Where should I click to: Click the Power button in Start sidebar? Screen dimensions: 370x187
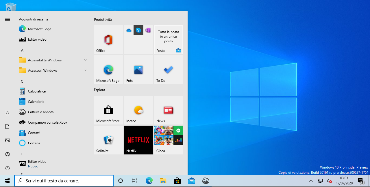coord(8,168)
